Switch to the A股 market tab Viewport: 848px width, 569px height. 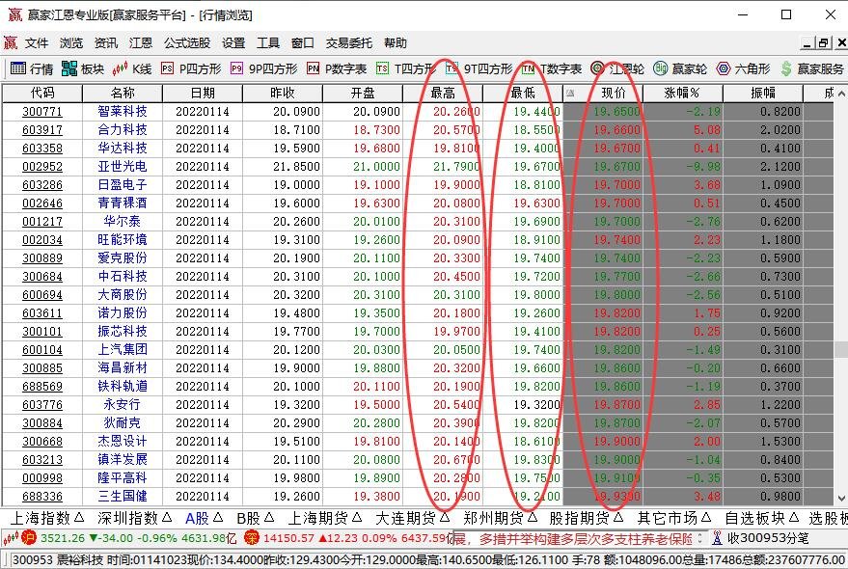coord(195,517)
